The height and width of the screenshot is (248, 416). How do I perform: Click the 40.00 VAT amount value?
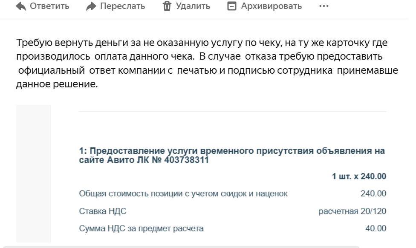376,229
